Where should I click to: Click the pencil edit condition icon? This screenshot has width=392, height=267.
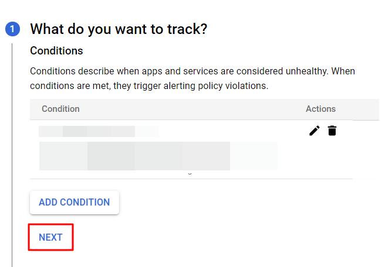pos(315,131)
